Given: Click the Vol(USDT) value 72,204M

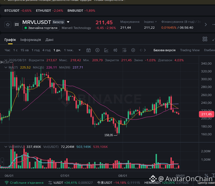Looking at the screenshot, I should [68, 147].
